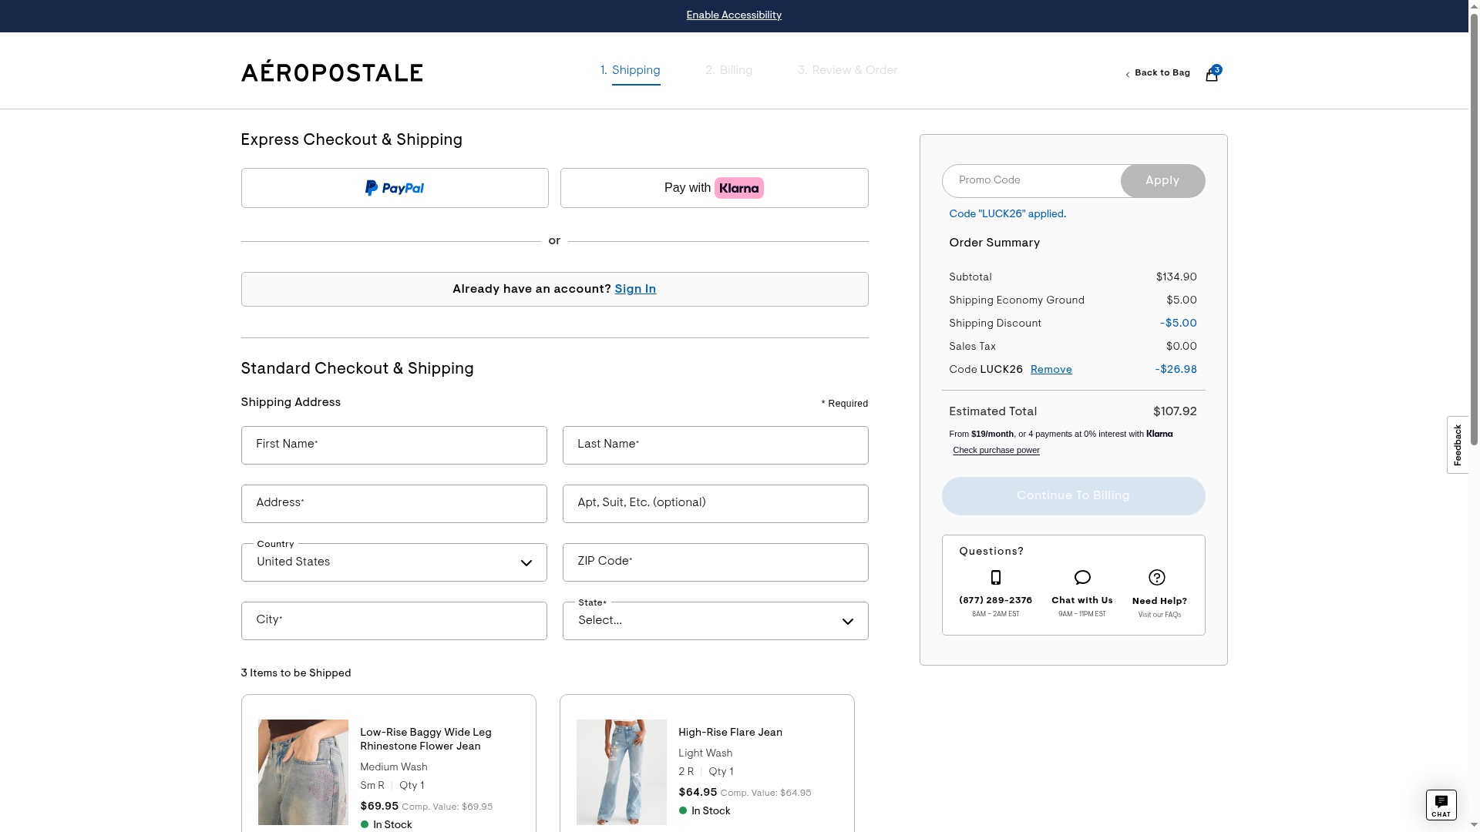Open the shopping bag icon

[1211, 75]
